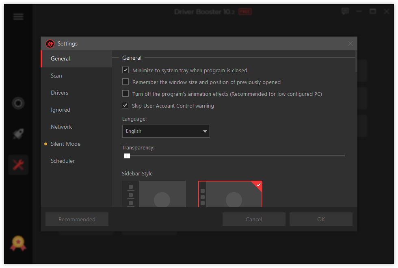Open the Tools wrench icon in sidebar
Image resolution: width=398 pixels, height=268 pixels.
(18, 165)
